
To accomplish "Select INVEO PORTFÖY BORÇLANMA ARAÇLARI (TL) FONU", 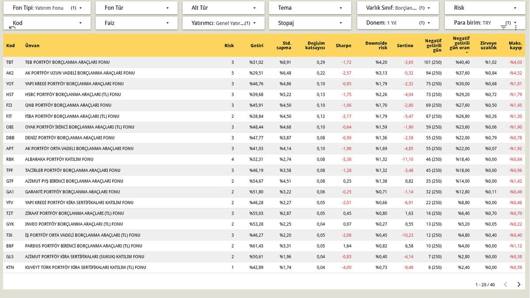I will pyautogui.click(x=74, y=224).
